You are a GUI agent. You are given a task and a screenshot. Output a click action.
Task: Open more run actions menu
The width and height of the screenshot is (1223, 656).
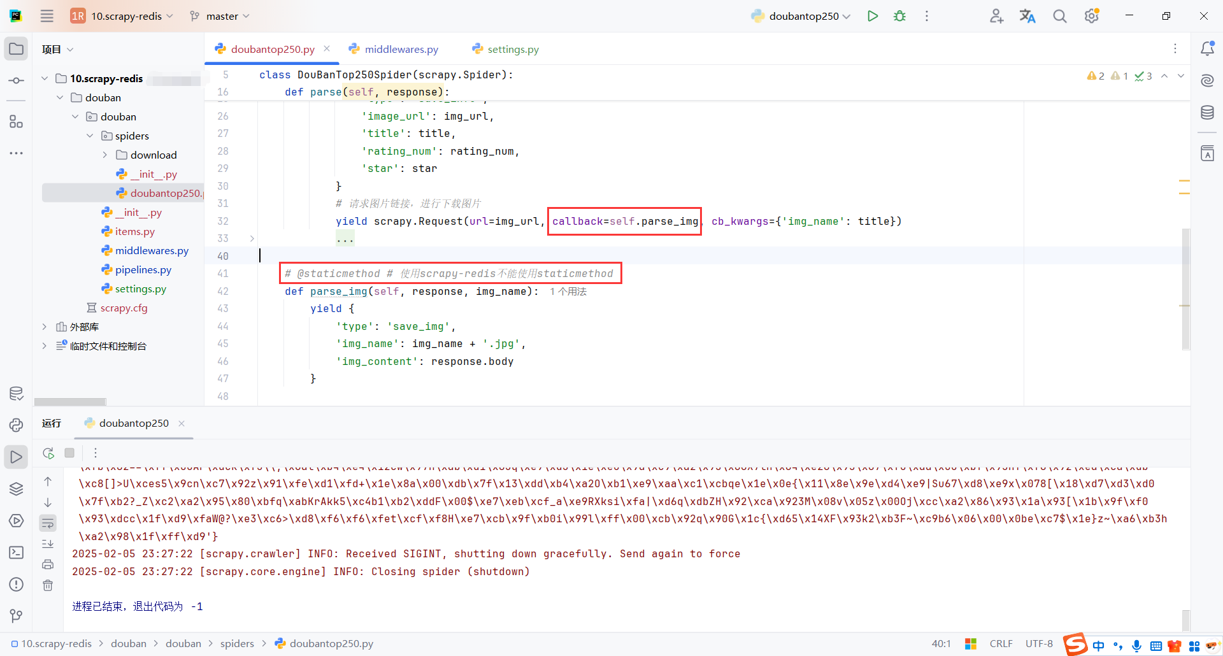[x=927, y=16]
